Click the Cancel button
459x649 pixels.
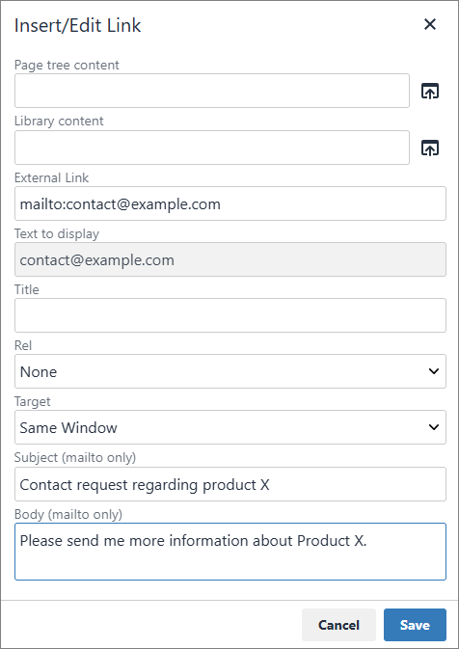(x=338, y=625)
